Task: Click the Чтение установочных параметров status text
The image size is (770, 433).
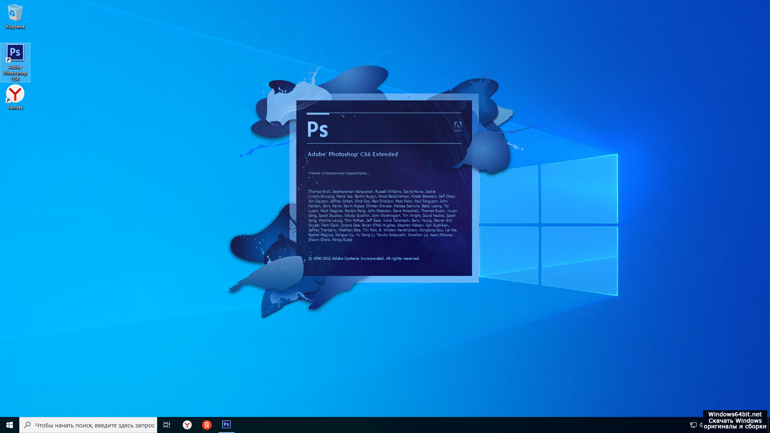Action: (x=338, y=173)
